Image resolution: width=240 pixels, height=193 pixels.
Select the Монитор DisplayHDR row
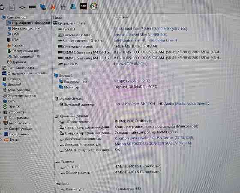pos(108,87)
